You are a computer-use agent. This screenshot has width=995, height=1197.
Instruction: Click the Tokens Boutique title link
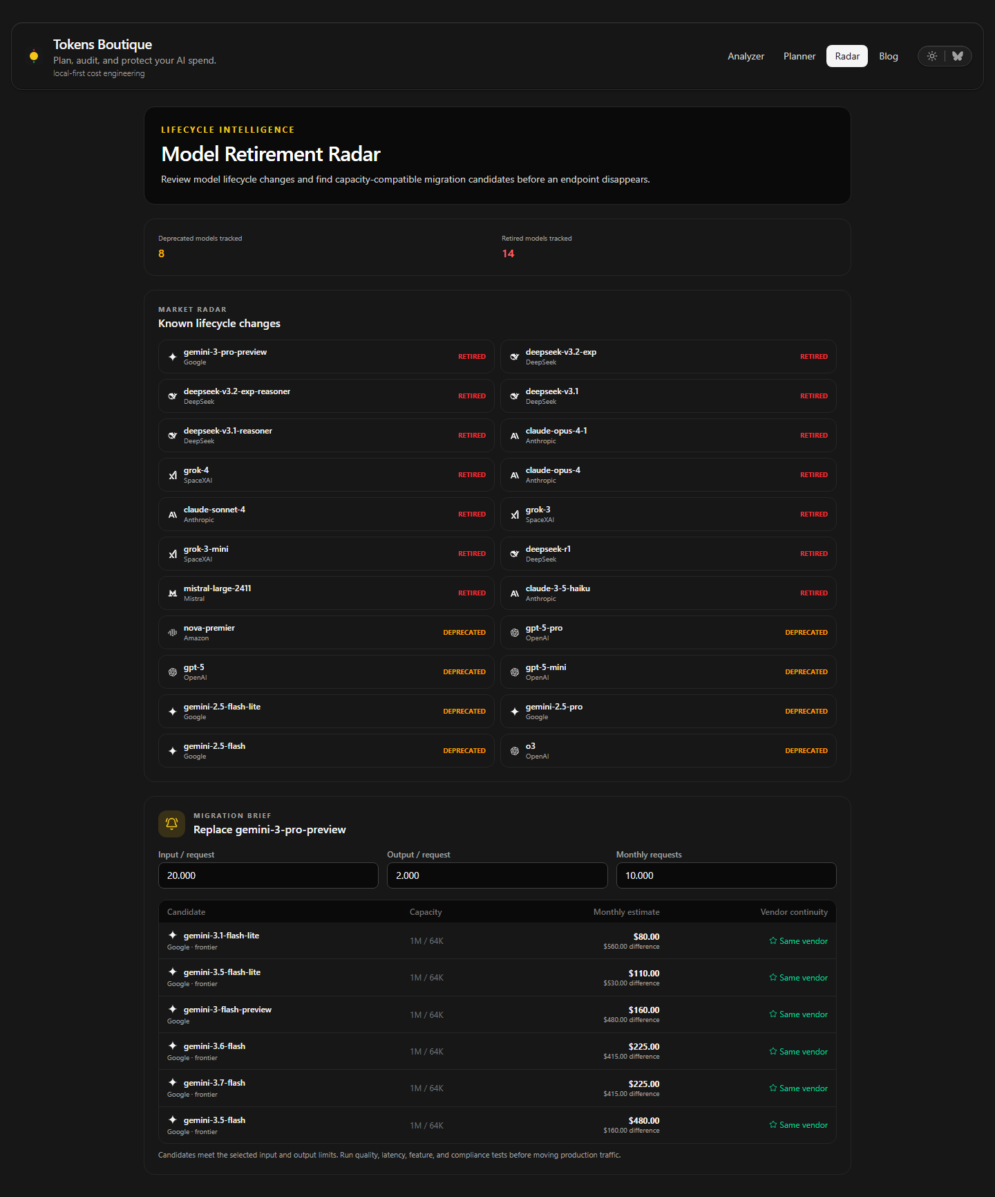102,44
